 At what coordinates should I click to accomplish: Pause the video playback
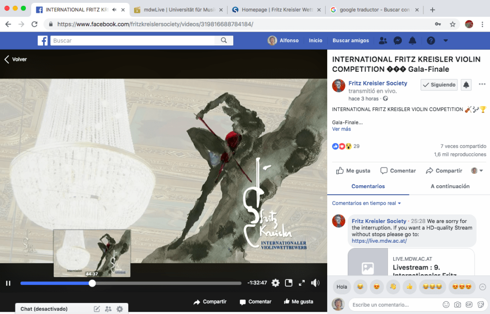[x=8, y=283]
